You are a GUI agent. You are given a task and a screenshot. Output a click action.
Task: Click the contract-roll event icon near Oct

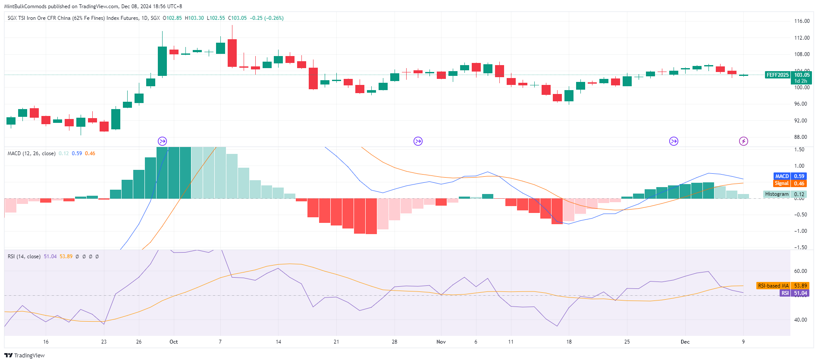click(x=162, y=141)
